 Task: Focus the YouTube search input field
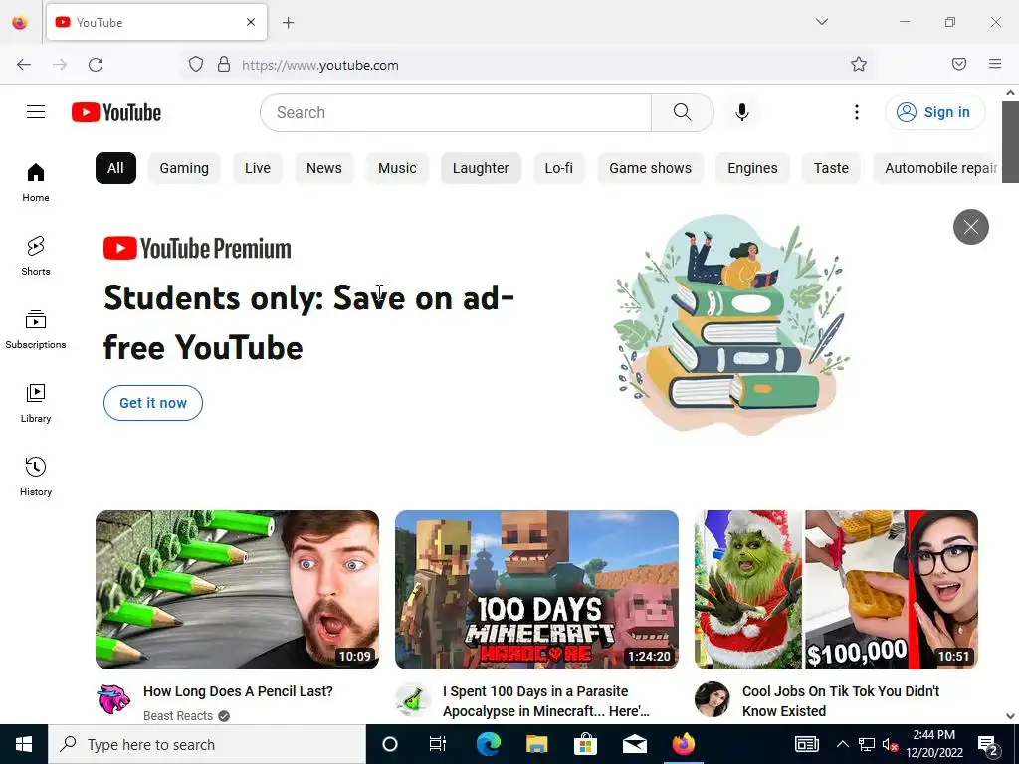pos(456,112)
